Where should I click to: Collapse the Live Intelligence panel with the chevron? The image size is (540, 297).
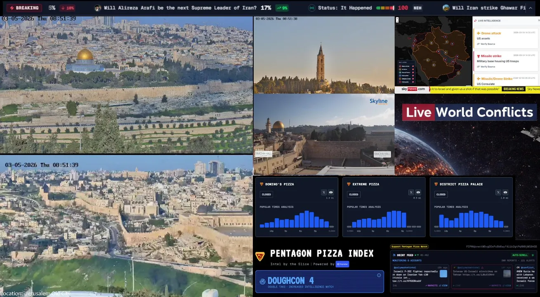(x=538, y=20)
